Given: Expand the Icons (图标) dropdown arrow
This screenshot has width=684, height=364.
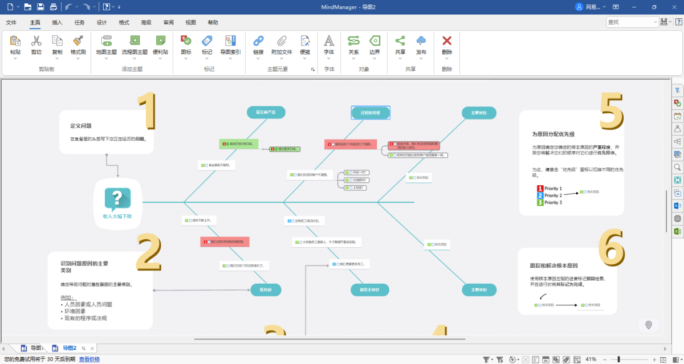Looking at the screenshot, I should click(x=186, y=58).
